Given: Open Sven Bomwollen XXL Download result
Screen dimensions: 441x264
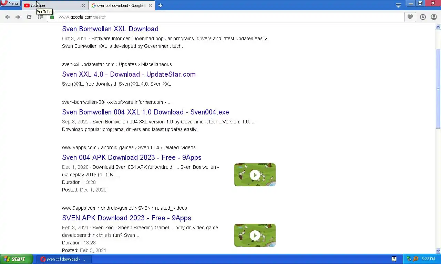Looking at the screenshot, I should [x=110, y=29].
